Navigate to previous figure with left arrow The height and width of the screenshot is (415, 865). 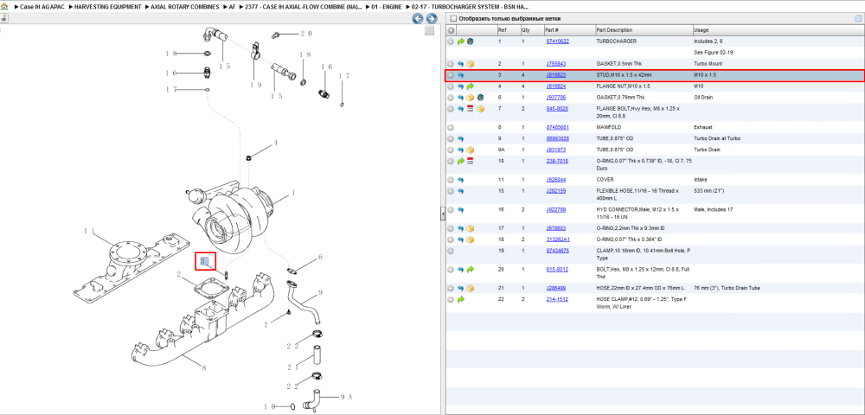418,19
